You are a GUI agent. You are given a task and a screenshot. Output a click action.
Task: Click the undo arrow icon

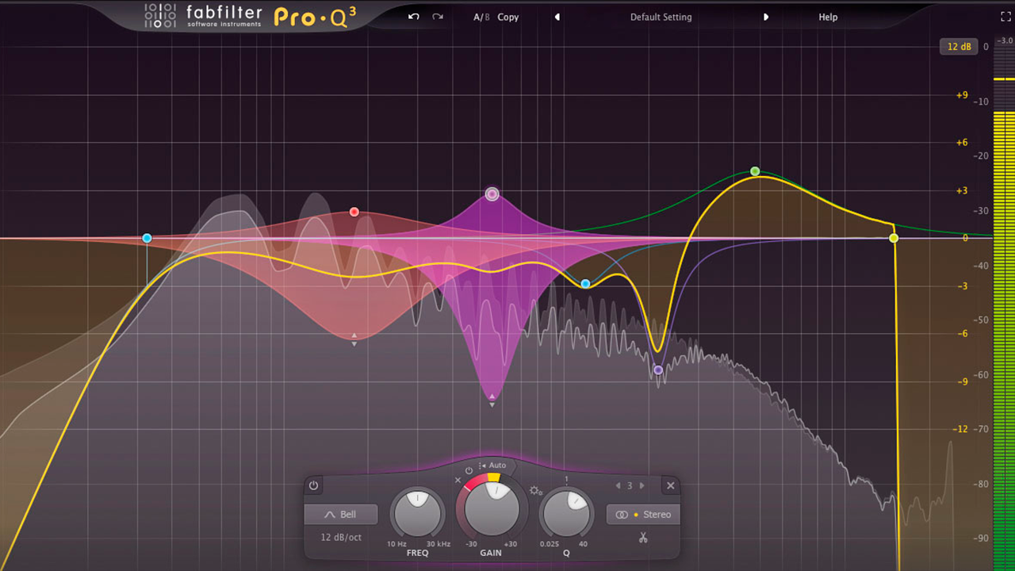[x=413, y=17]
